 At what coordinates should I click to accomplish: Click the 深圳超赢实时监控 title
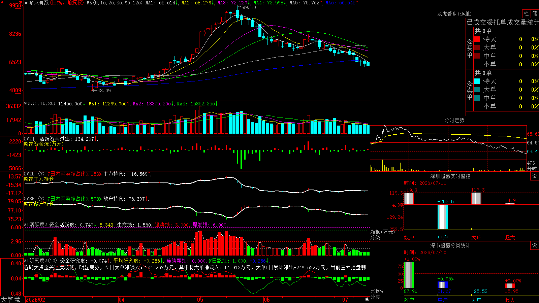pyautogui.click(x=450, y=176)
